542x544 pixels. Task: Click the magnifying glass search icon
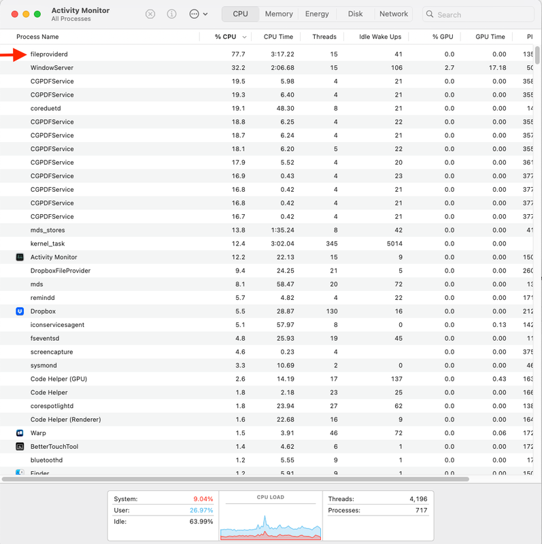point(430,14)
